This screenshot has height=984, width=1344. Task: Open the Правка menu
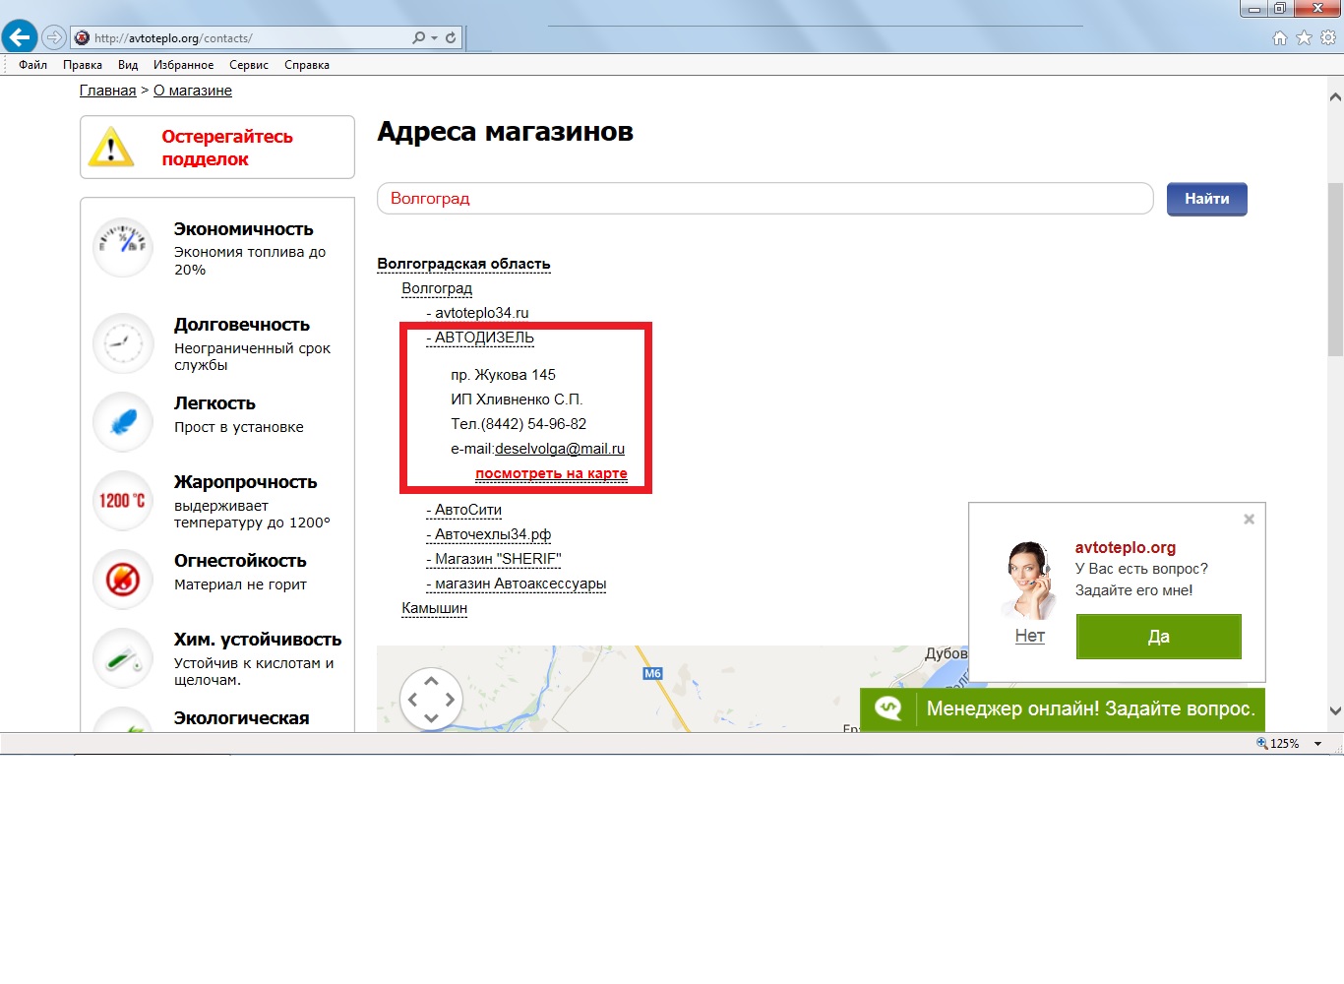tap(83, 65)
